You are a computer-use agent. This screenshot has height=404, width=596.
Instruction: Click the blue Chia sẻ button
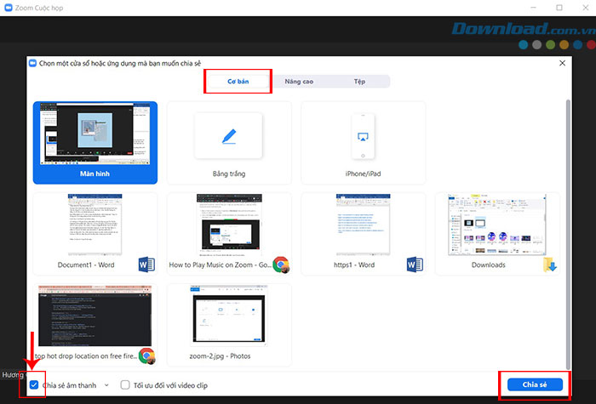[535, 384]
